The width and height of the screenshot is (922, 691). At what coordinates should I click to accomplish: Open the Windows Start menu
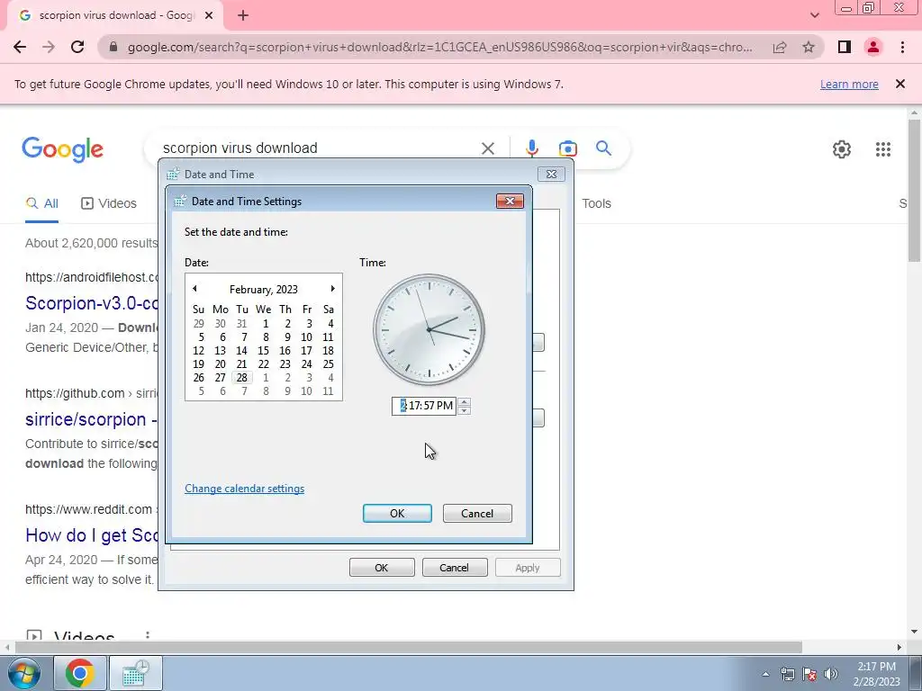23,673
